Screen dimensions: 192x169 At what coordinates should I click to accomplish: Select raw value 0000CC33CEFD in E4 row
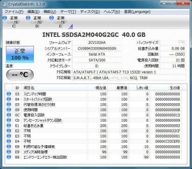click(x=168, y=141)
